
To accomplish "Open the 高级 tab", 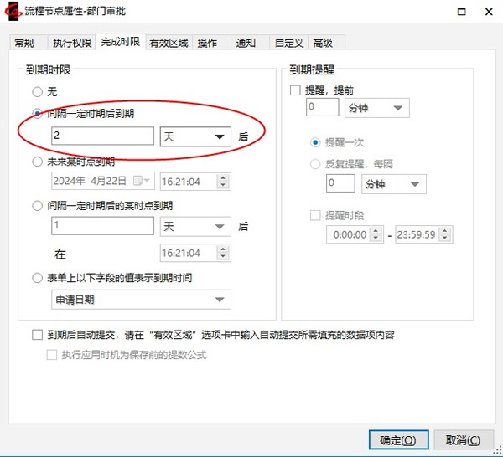I will 323,43.
